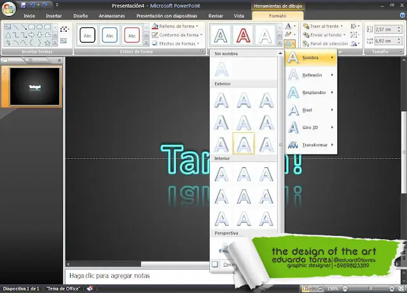Open the Bisel submenu
This screenshot has width=407, height=293.
coord(311,110)
